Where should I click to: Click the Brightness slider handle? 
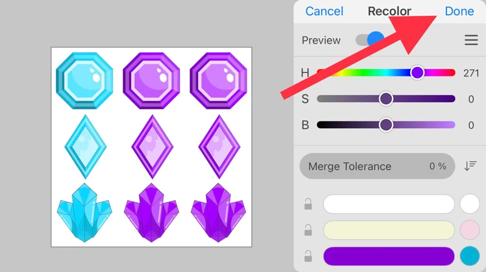(x=386, y=125)
